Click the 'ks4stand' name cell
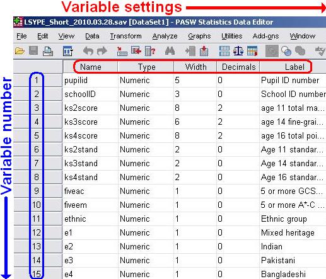Screen dimensions: 326x279 90,177
